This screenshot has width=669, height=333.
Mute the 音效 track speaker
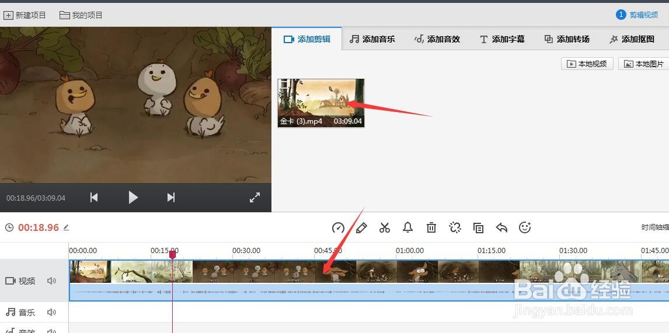(51, 331)
